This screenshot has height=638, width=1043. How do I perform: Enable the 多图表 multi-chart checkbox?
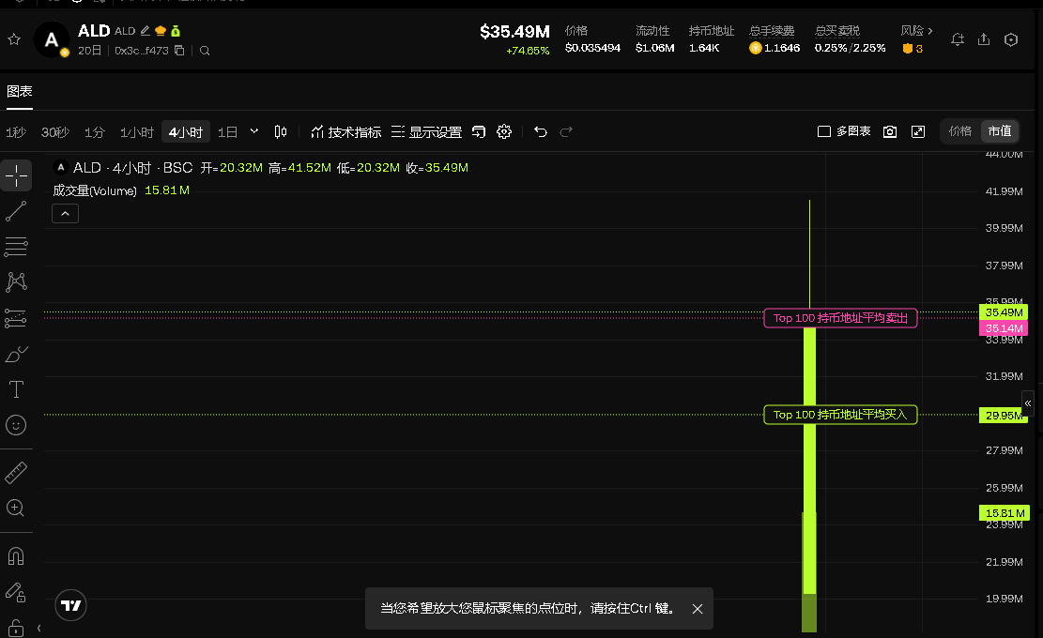pos(824,131)
